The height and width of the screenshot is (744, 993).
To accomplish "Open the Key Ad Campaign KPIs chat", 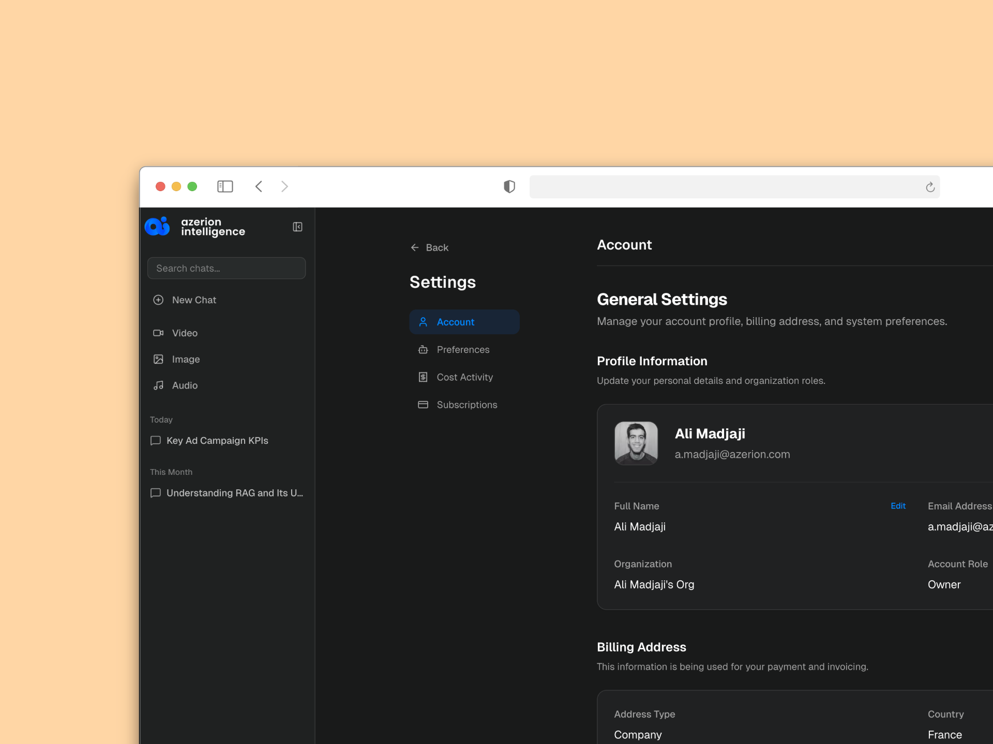I will pos(217,441).
